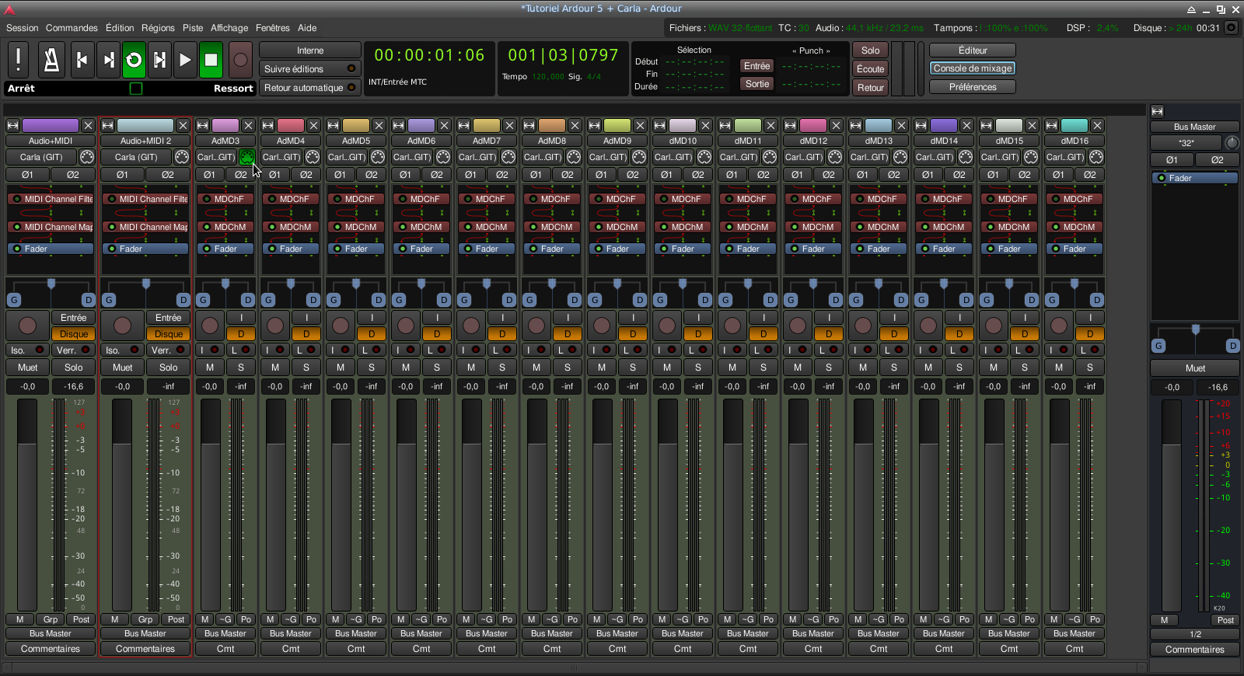Viewport: 1244px width, 676px height.
Task: Start playback with the Play button
Action: coord(185,60)
